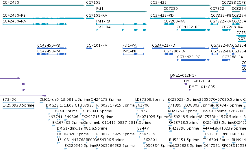Click the EK250234.5prime EST label

click(183, 100)
